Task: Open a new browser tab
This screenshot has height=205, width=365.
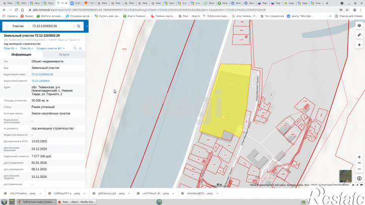Action: click(x=327, y=3)
